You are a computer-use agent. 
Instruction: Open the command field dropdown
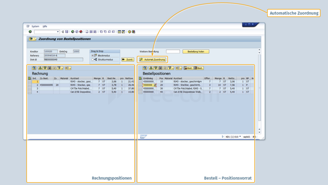click(x=58, y=32)
